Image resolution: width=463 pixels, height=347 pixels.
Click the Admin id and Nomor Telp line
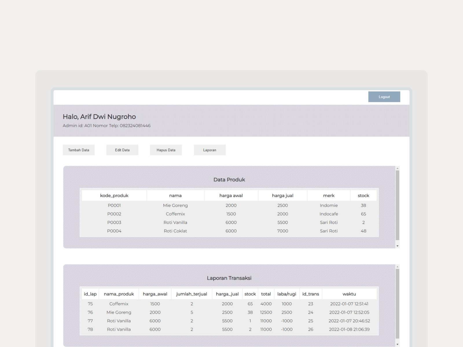click(x=106, y=125)
